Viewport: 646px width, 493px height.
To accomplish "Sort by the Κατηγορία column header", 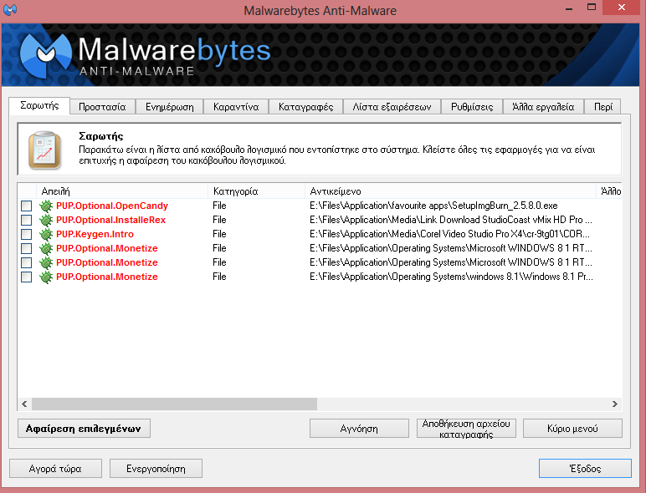I will [x=256, y=191].
